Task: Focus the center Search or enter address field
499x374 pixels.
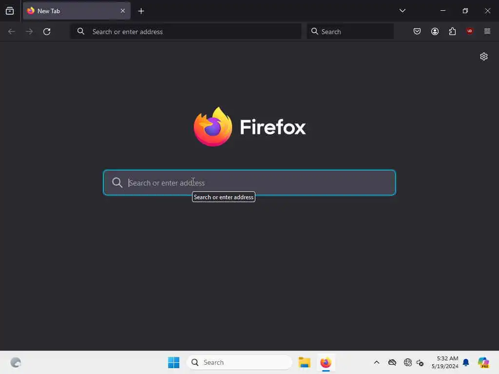Action: [249, 183]
